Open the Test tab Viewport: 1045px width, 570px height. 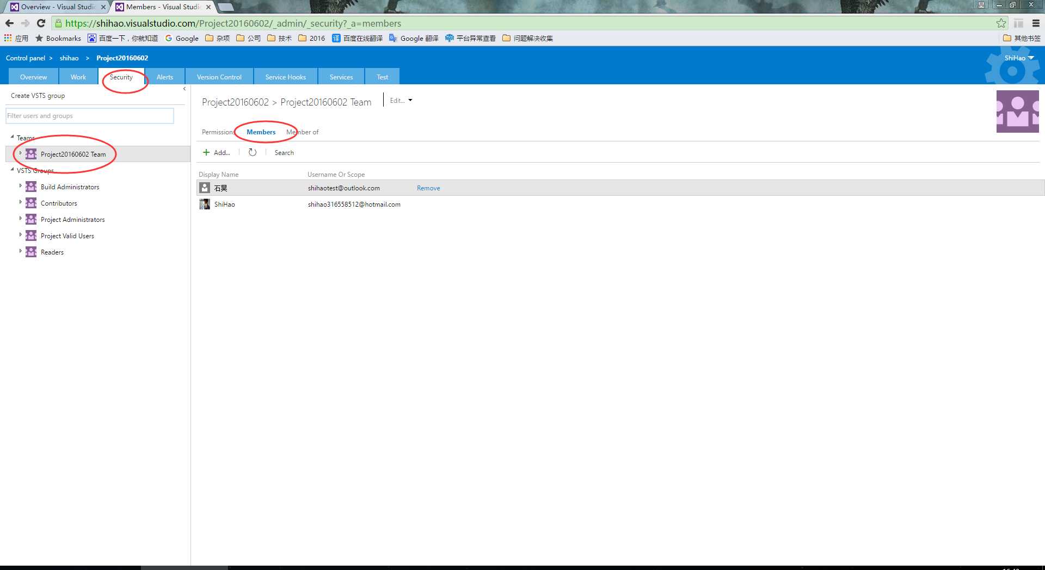point(383,77)
